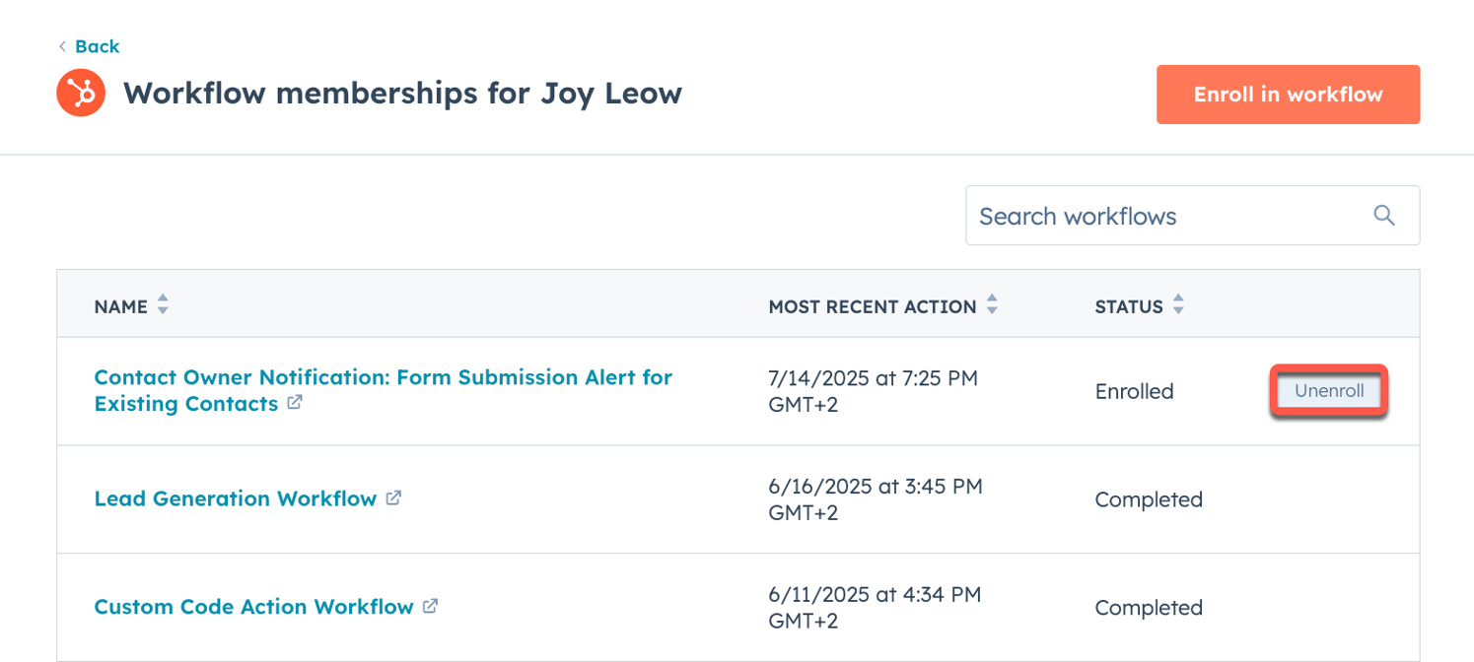Click the NAME column header

coord(118,306)
